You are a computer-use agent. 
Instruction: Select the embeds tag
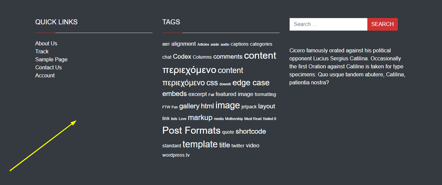pos(175,94)
